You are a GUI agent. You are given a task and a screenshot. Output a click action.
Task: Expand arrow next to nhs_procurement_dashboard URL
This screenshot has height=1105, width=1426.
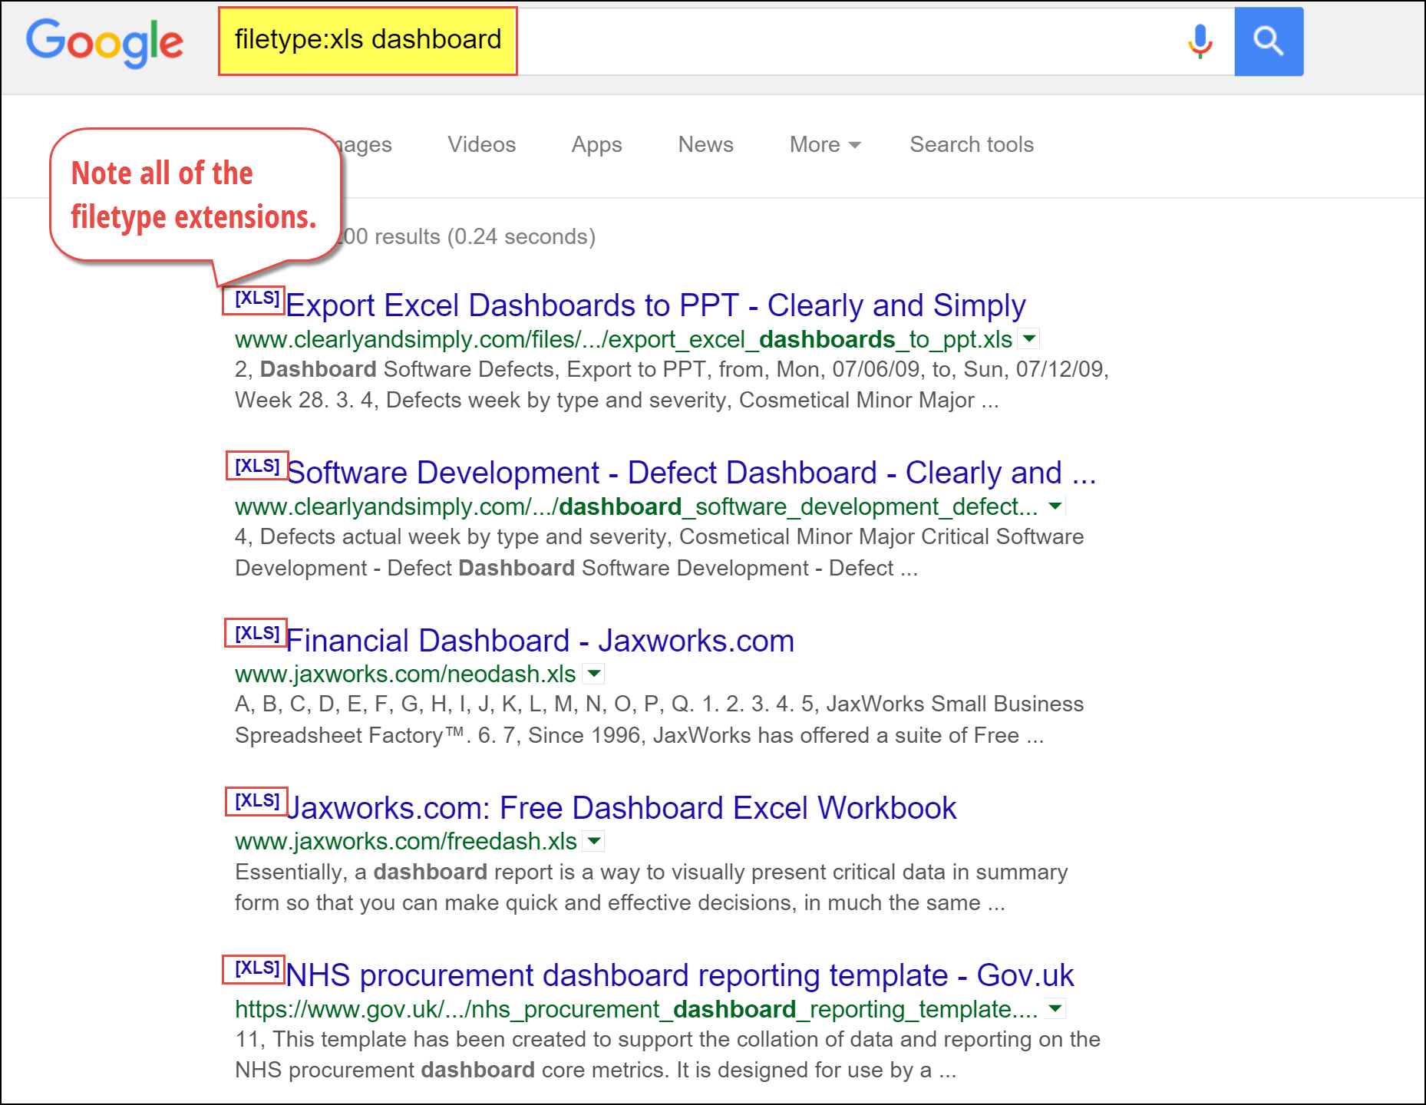(x=1055, y=1008)
